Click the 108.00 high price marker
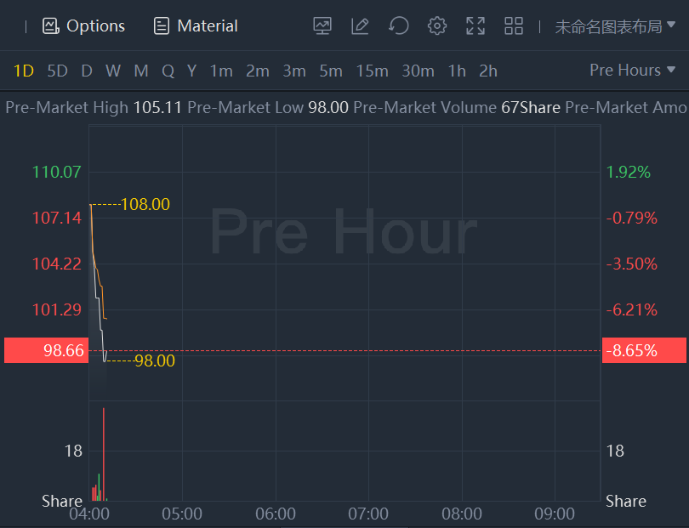This screenshot has width=689, height=528. click(145, 205)
